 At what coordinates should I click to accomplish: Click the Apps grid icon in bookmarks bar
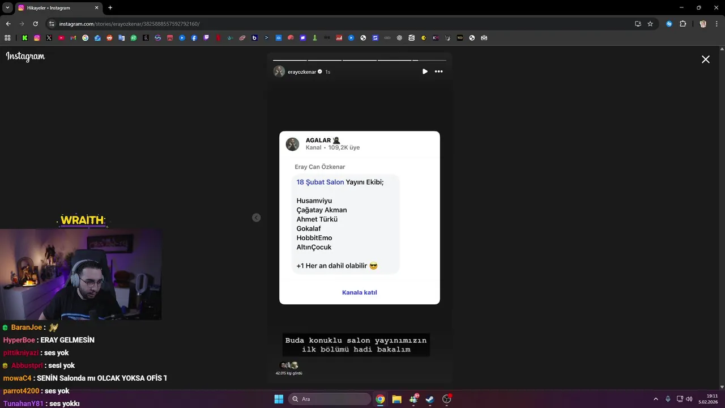point(7,38)
